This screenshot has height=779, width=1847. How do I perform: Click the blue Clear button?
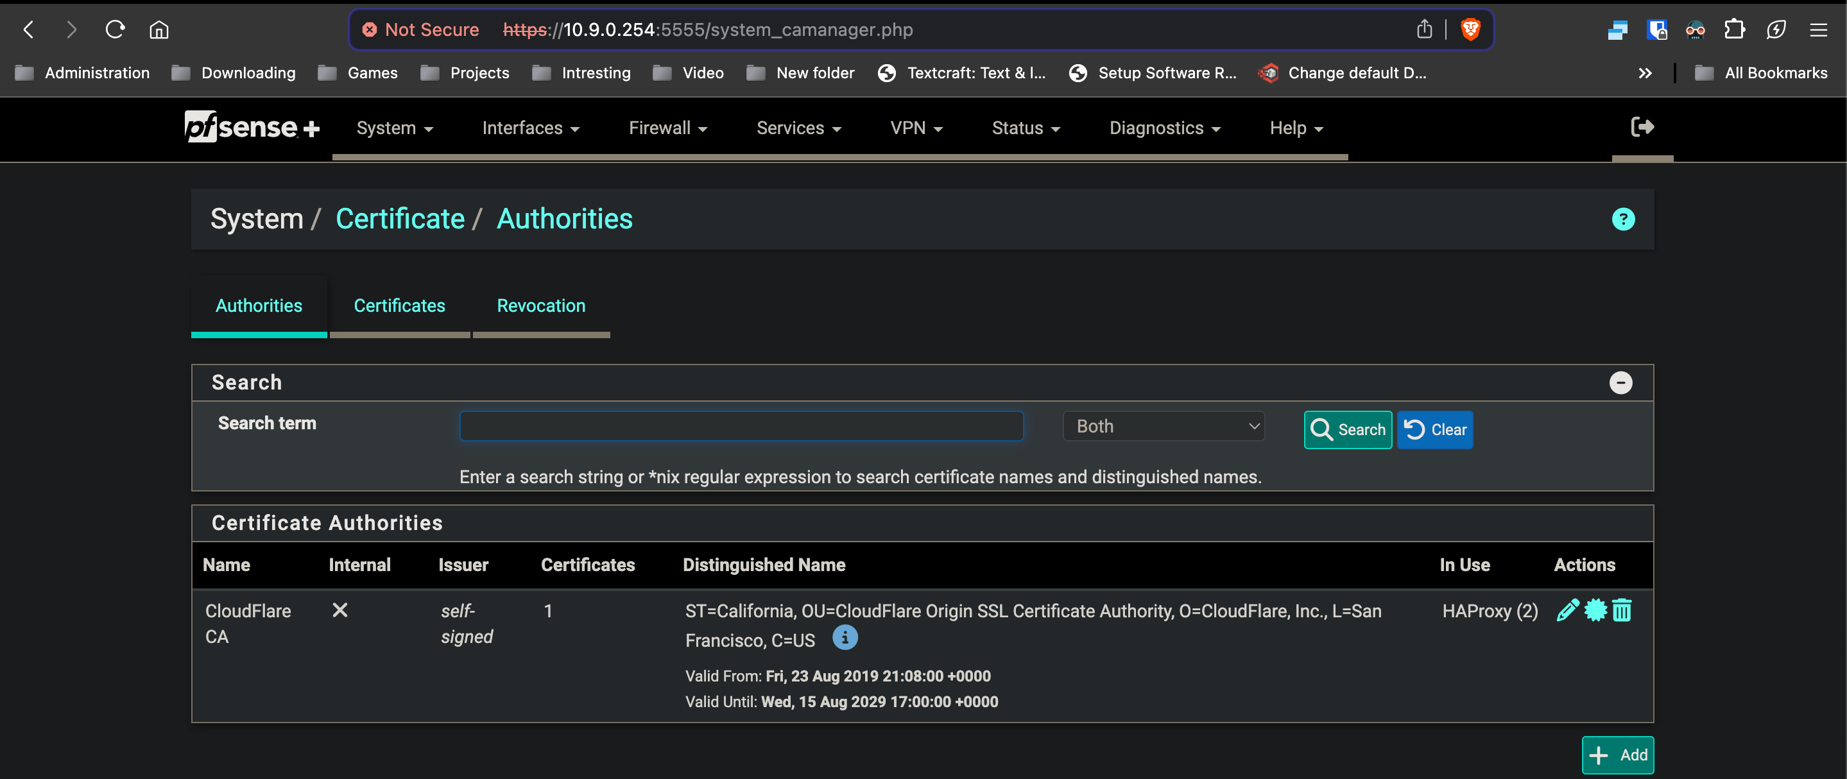click(x=1435, y=430)
